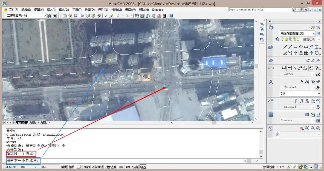Open the QuickCalc calculator tool
The width and height of the screenshot is (324, 171).
(164, 16)
